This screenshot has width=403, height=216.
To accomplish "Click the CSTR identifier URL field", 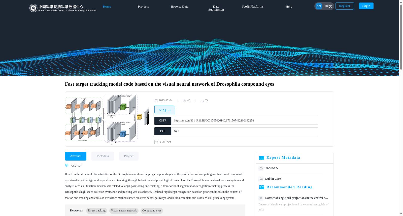I will (x=245, y=121).
